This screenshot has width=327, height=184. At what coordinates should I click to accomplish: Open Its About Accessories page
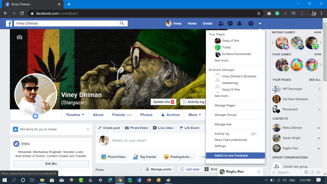(x=236, y=54)
